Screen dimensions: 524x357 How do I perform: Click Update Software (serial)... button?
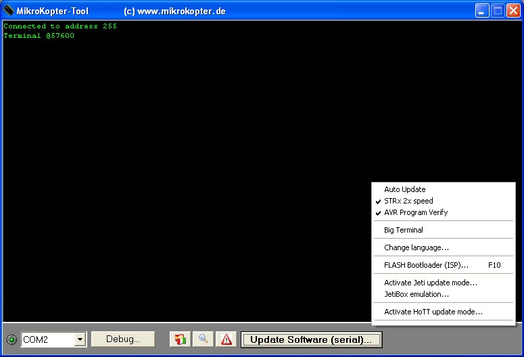coord(311,339)
